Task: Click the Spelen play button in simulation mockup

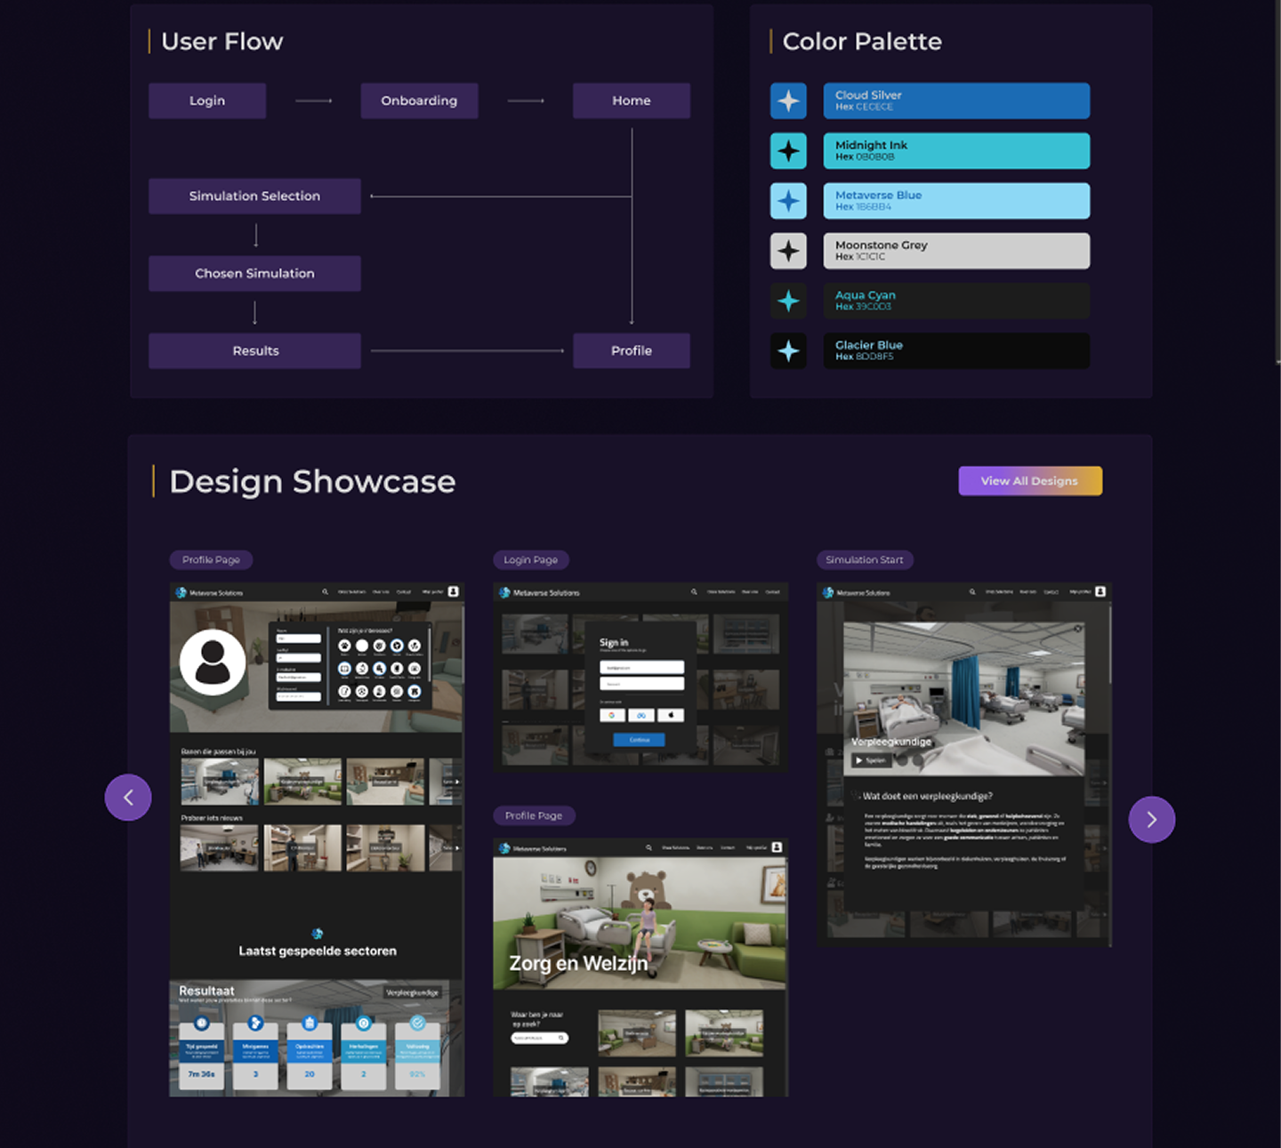Action: (870, 760)
